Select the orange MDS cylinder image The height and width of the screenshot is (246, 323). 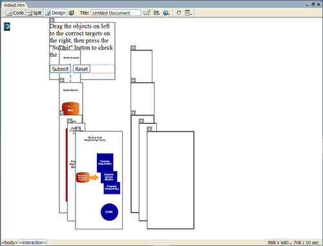tap(70, 108)
